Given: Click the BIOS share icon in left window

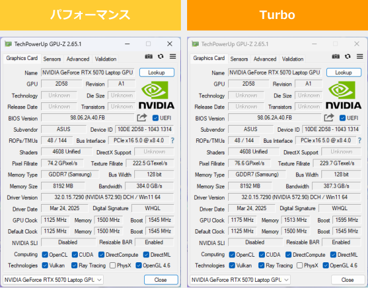Looking at the screenshot, I should coord(142,118).
